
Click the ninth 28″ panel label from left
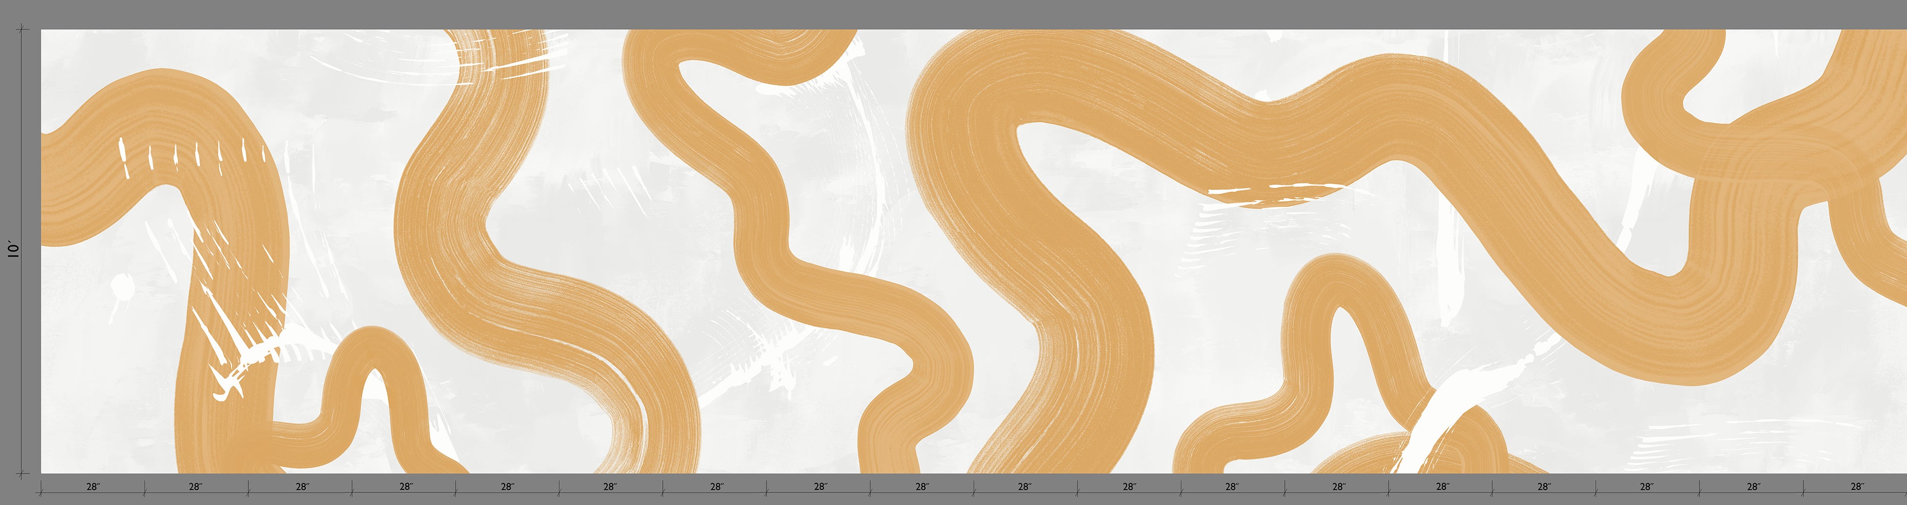[921, 486]
